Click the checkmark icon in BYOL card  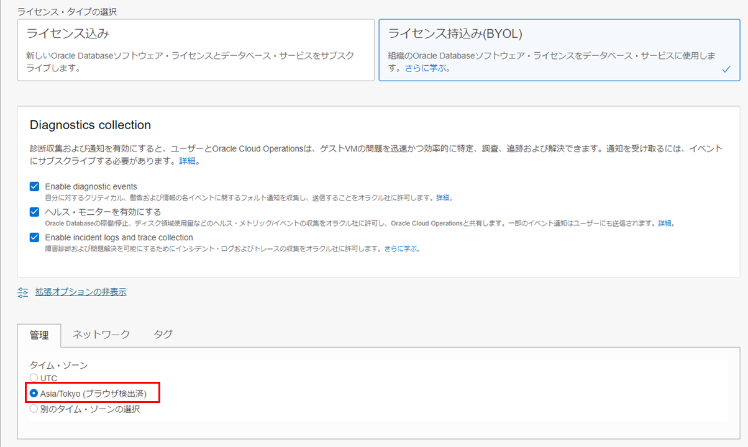(726, 70)
